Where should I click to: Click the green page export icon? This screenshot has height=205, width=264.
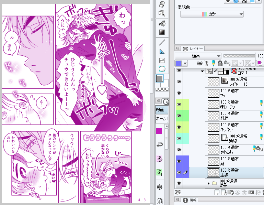159,172
